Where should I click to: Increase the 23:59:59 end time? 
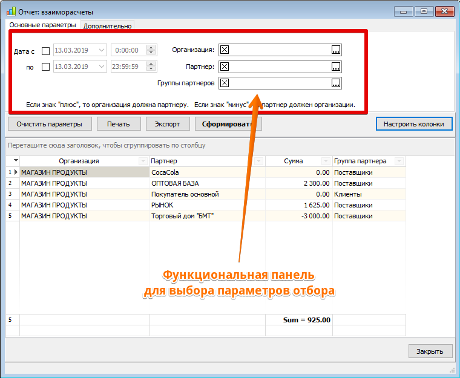(151, 64)
